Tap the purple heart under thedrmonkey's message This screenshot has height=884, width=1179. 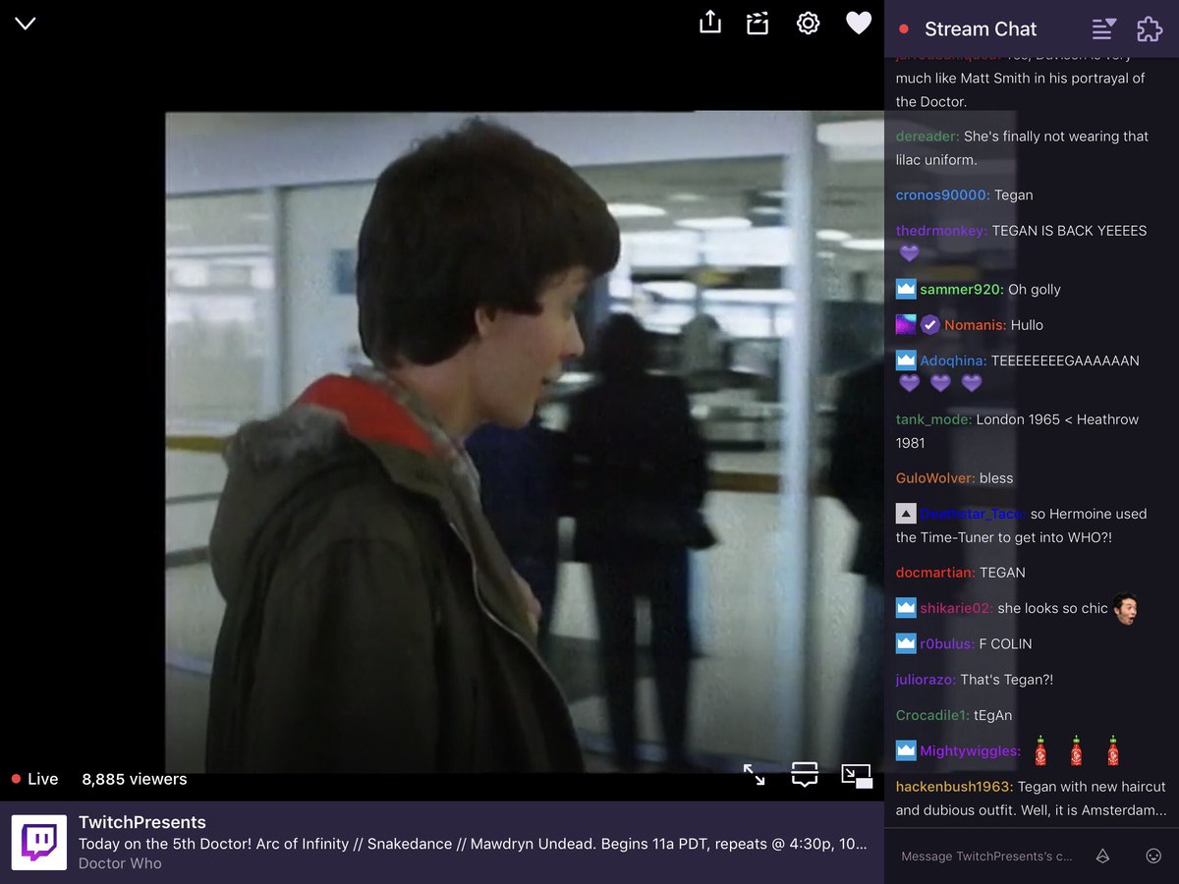910,253
